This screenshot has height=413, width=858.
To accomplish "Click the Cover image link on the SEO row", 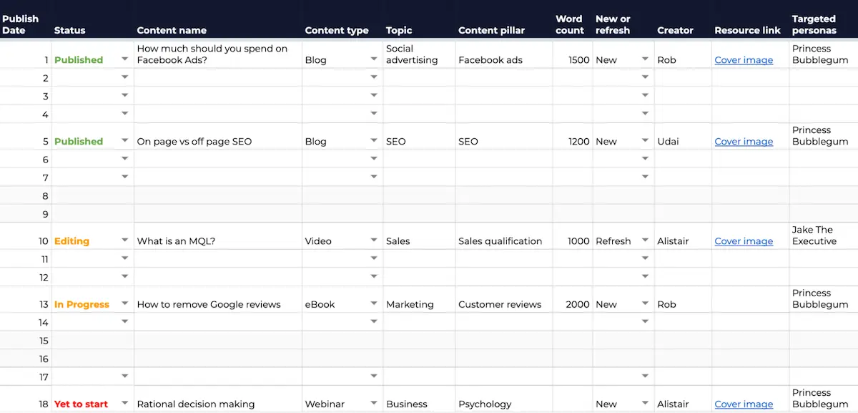I will click(744, 141).
